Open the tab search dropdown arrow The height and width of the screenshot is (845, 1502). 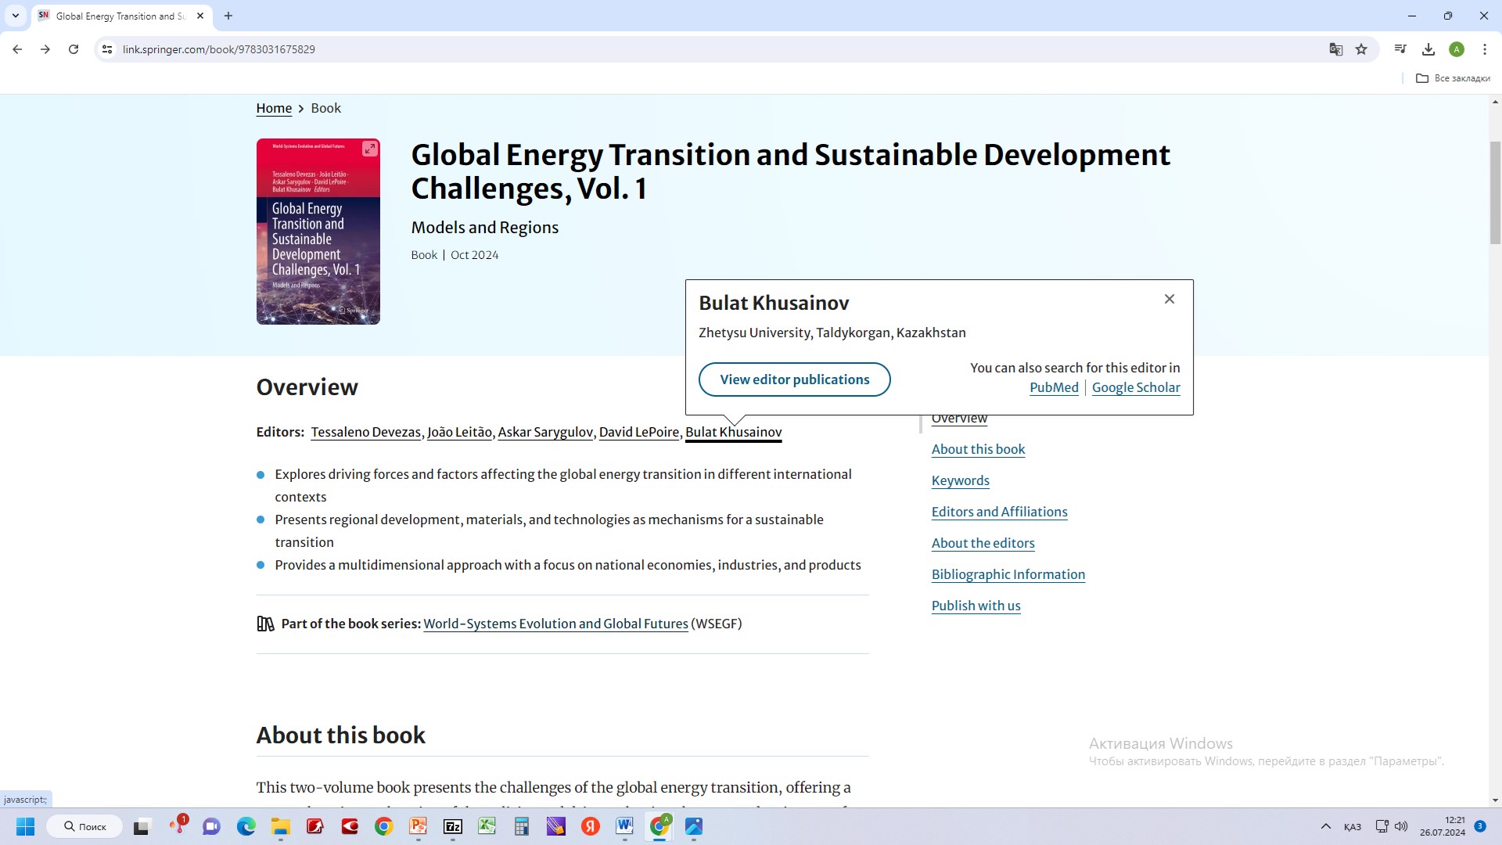coord(15,16)
